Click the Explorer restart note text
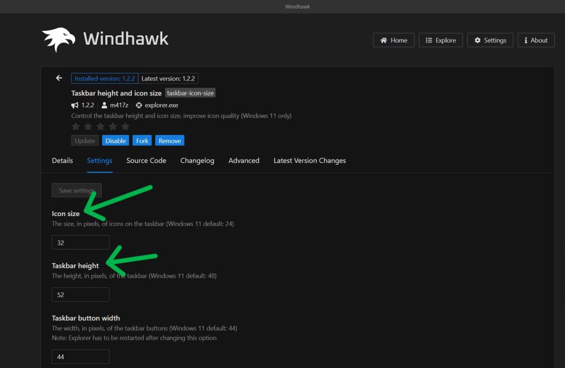 coord(134,338)
